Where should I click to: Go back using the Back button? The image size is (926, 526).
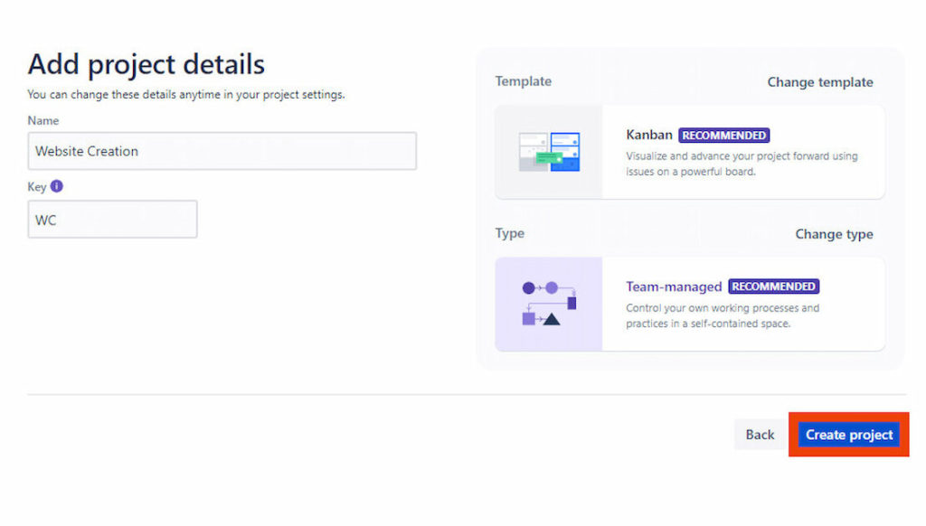click(x=760, y=434)
